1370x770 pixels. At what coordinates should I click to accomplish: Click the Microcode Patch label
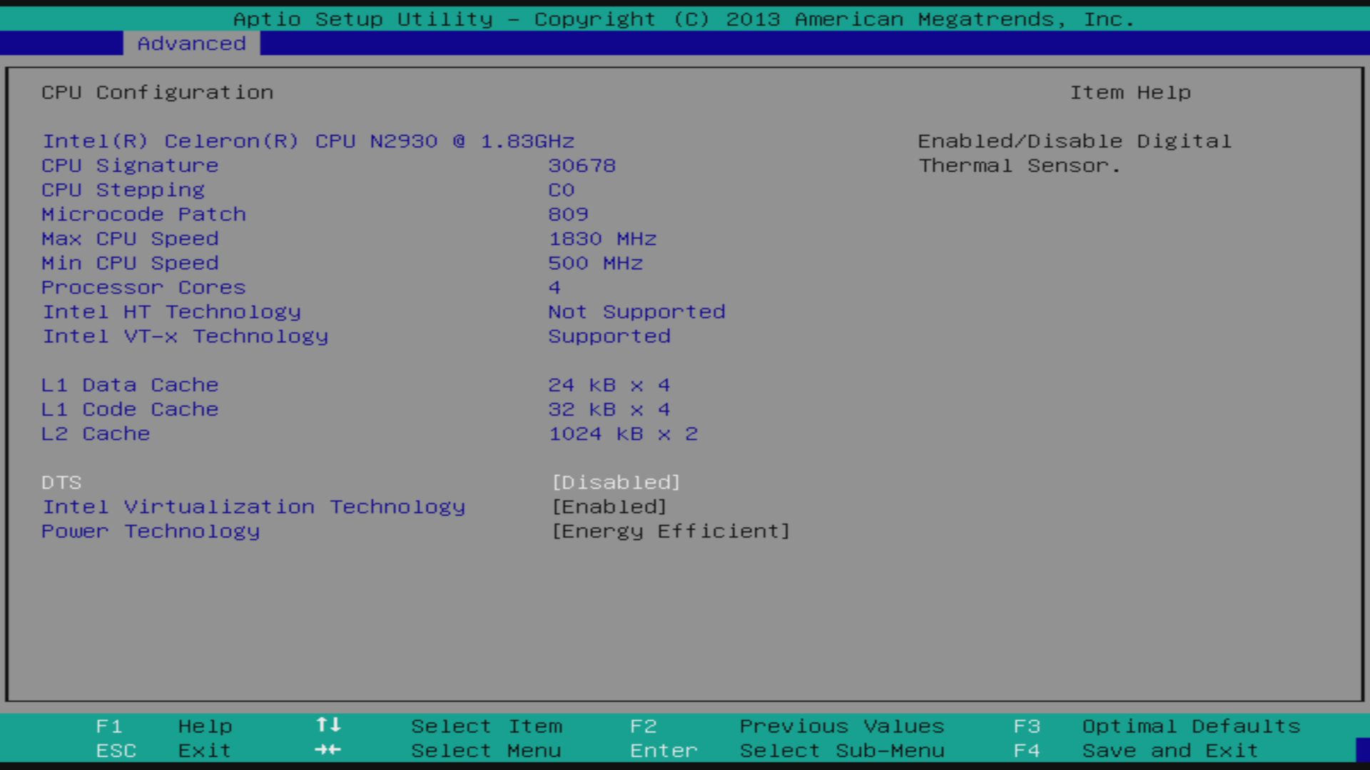(x=143, y=215)
